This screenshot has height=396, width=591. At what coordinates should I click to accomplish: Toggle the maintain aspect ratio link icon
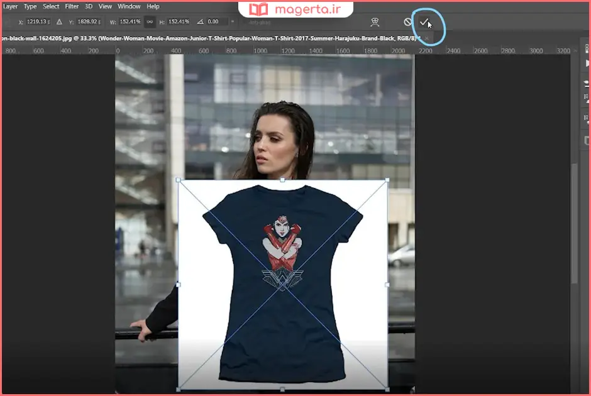(150, 22)
